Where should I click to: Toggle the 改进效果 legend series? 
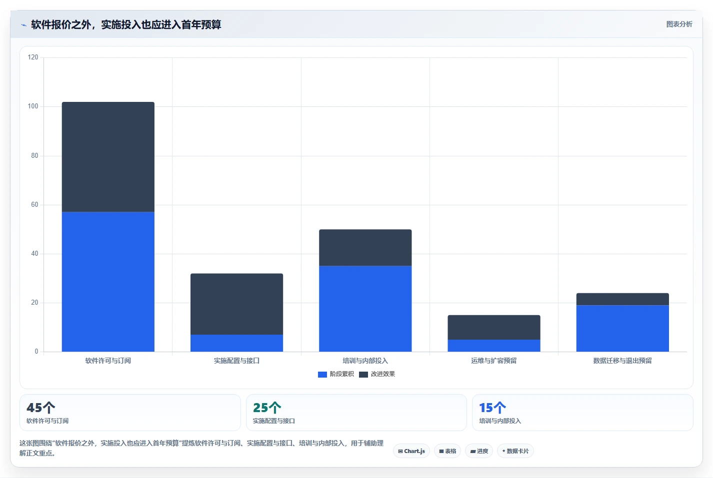[x=377, y=374]
